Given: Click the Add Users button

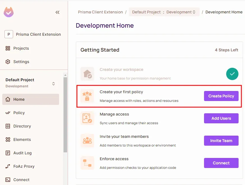Looking at the screenshot, I should tap(221, 118).
